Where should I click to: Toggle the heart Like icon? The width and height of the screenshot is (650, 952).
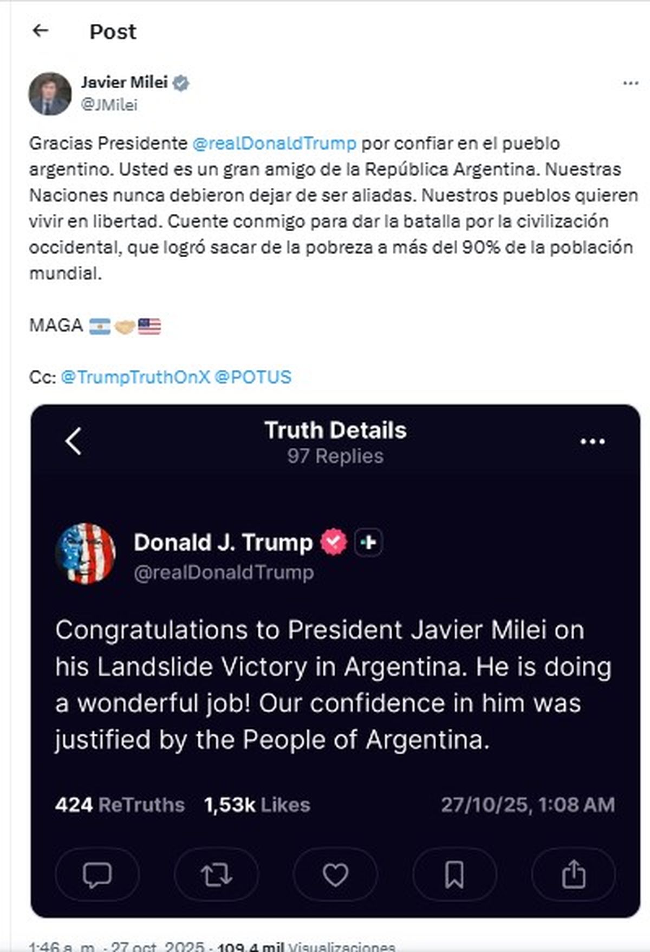(335, 875)
